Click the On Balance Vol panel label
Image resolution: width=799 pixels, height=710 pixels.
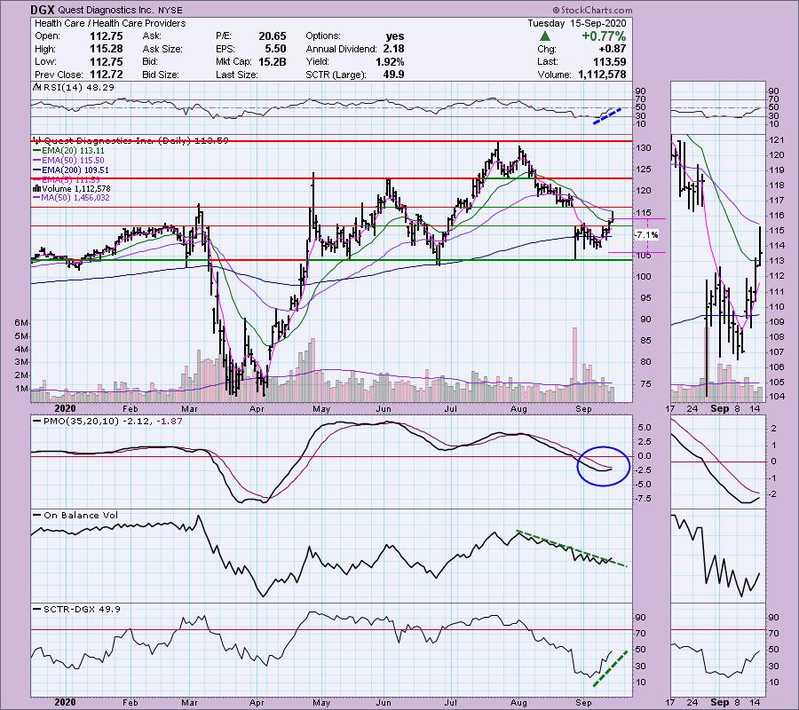click(81, 515)
